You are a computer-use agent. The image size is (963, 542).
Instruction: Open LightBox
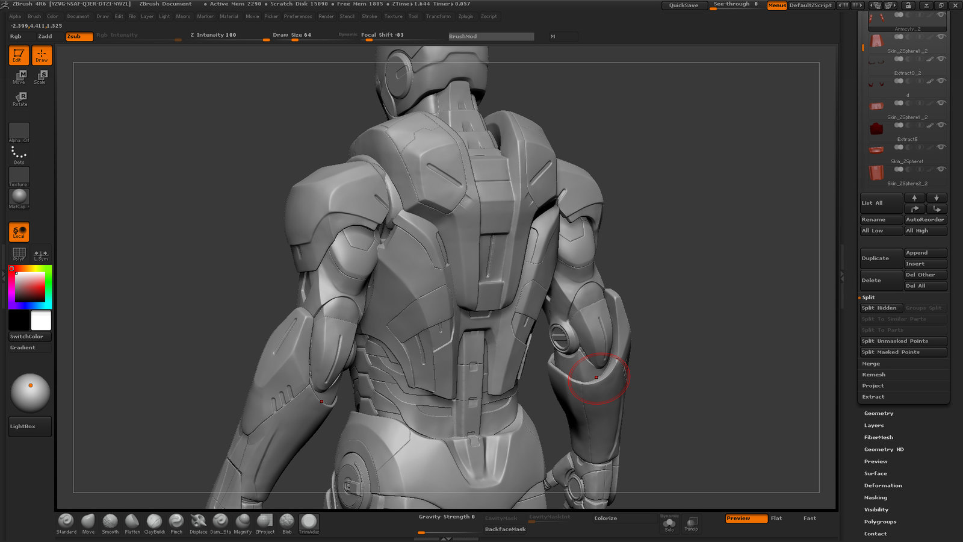(x=30, y=426)
